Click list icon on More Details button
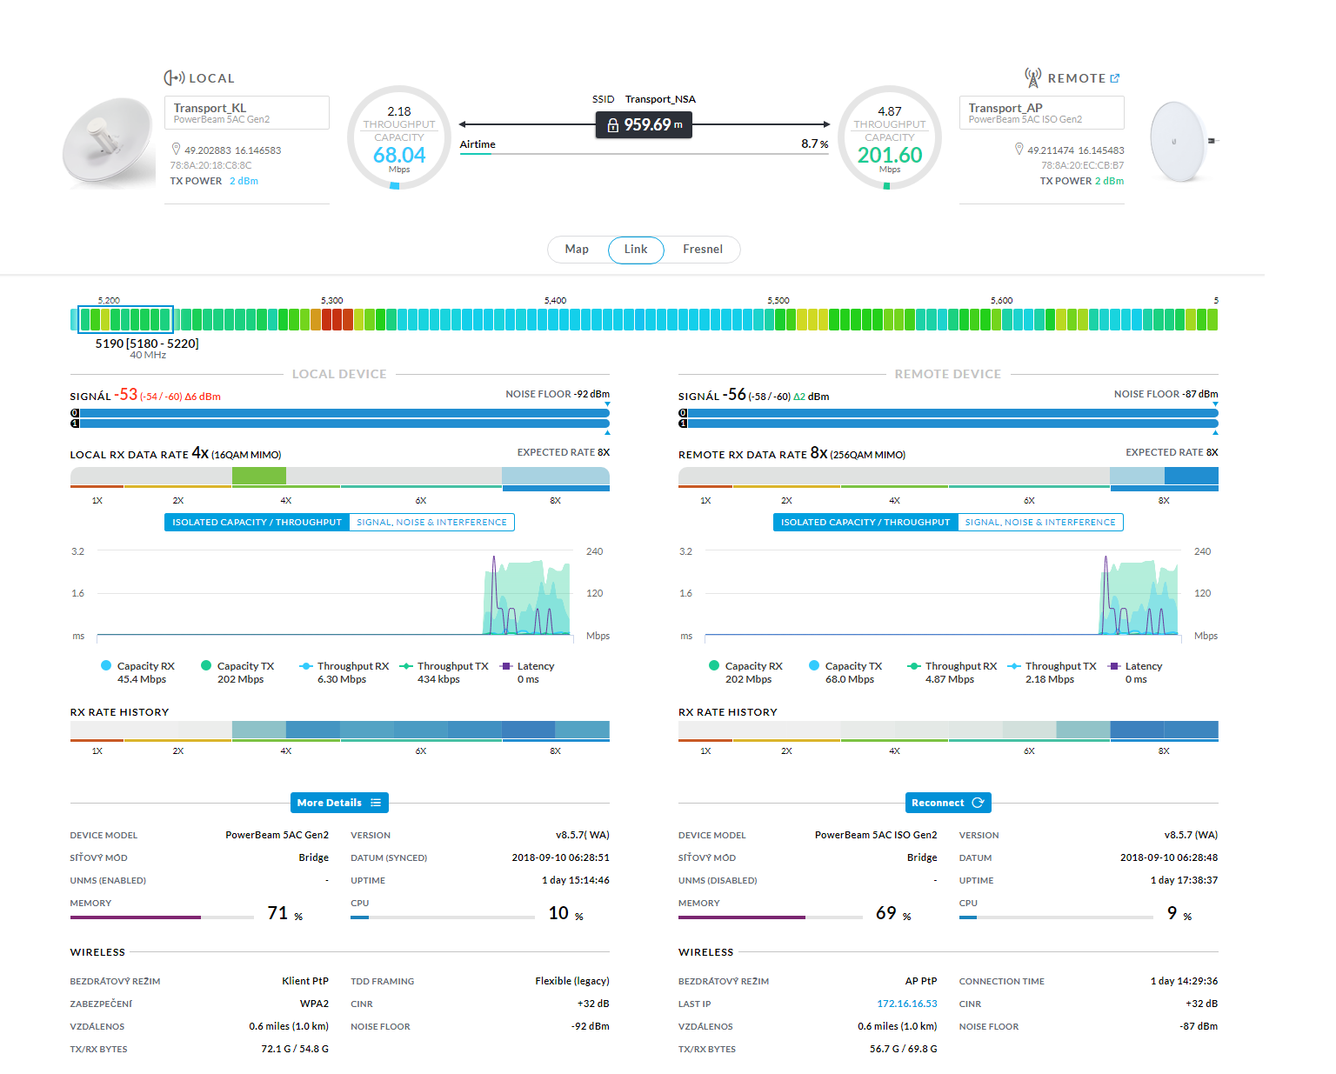Screen dimensions: 1336x1074 point(376,803)
